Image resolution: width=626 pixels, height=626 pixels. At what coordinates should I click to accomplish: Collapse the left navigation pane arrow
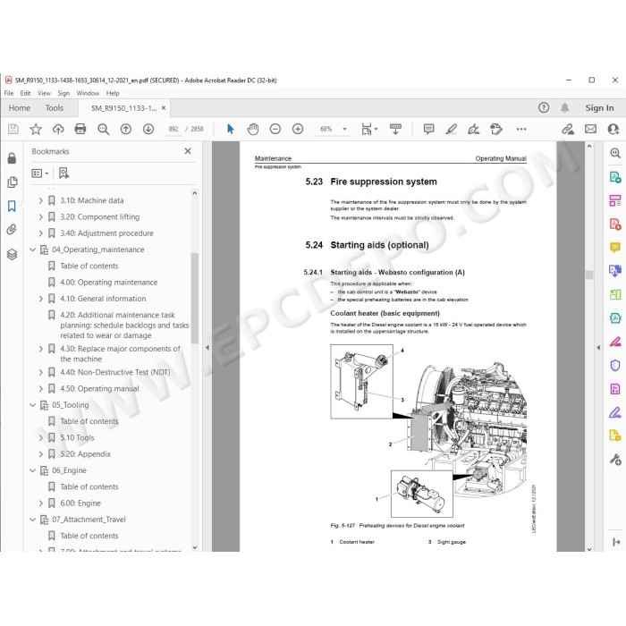coord(207,347)
